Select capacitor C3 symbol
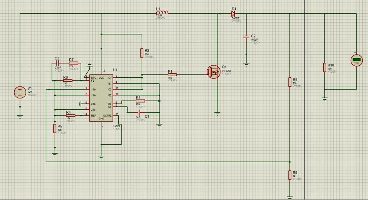The width and height of the screenshot is (368, 200). (58, 63)
